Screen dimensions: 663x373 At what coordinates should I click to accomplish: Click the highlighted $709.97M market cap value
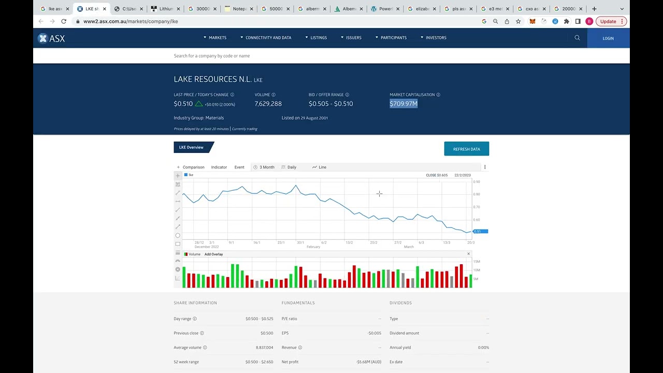tap(403, 104)
